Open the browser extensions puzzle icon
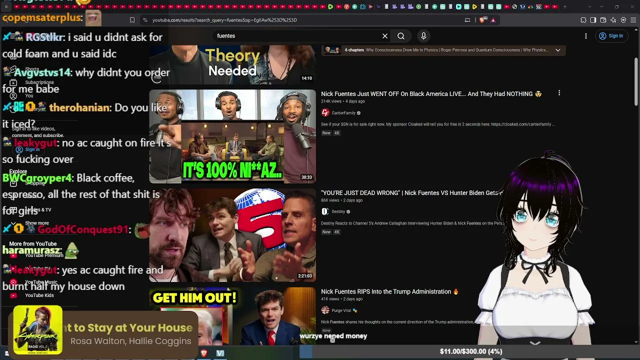The image size is (640, 360). coord(583,20)
